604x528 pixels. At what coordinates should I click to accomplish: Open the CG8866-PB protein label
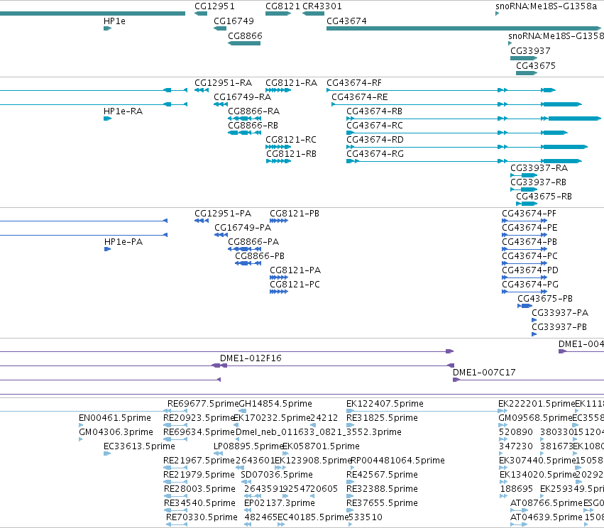pyautogui.click(x=260, y=256)
